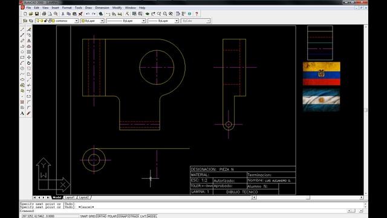Viewport: 387px width, 218px height.
Task: Expand the contornos layer dropdown
Action: tap(76, 21)
